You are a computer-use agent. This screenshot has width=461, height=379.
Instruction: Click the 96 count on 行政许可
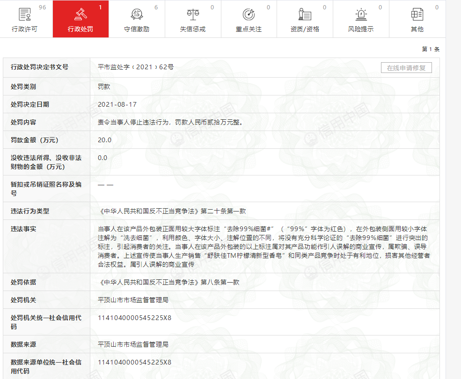(42, 7)
